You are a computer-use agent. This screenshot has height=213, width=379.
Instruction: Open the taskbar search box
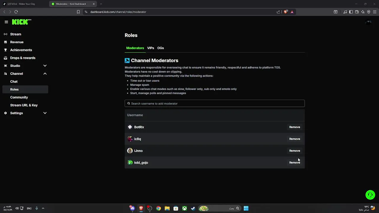[x=219, y=208]
